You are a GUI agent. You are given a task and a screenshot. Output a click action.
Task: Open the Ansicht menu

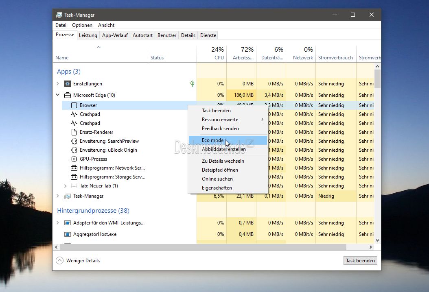(106, 25)
